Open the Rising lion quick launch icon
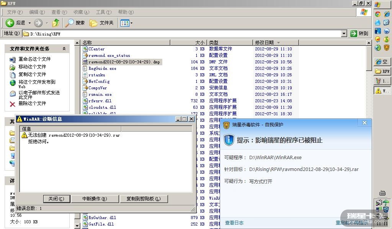 (x=387, y=47)
